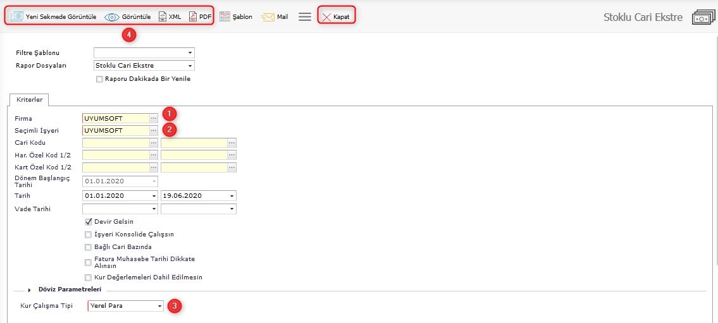Image resolution: width=718 pixels, height=323 pixels.
Task: Tick the Bağlı Cari Bazında checkbox
Action: click(89, 247)
